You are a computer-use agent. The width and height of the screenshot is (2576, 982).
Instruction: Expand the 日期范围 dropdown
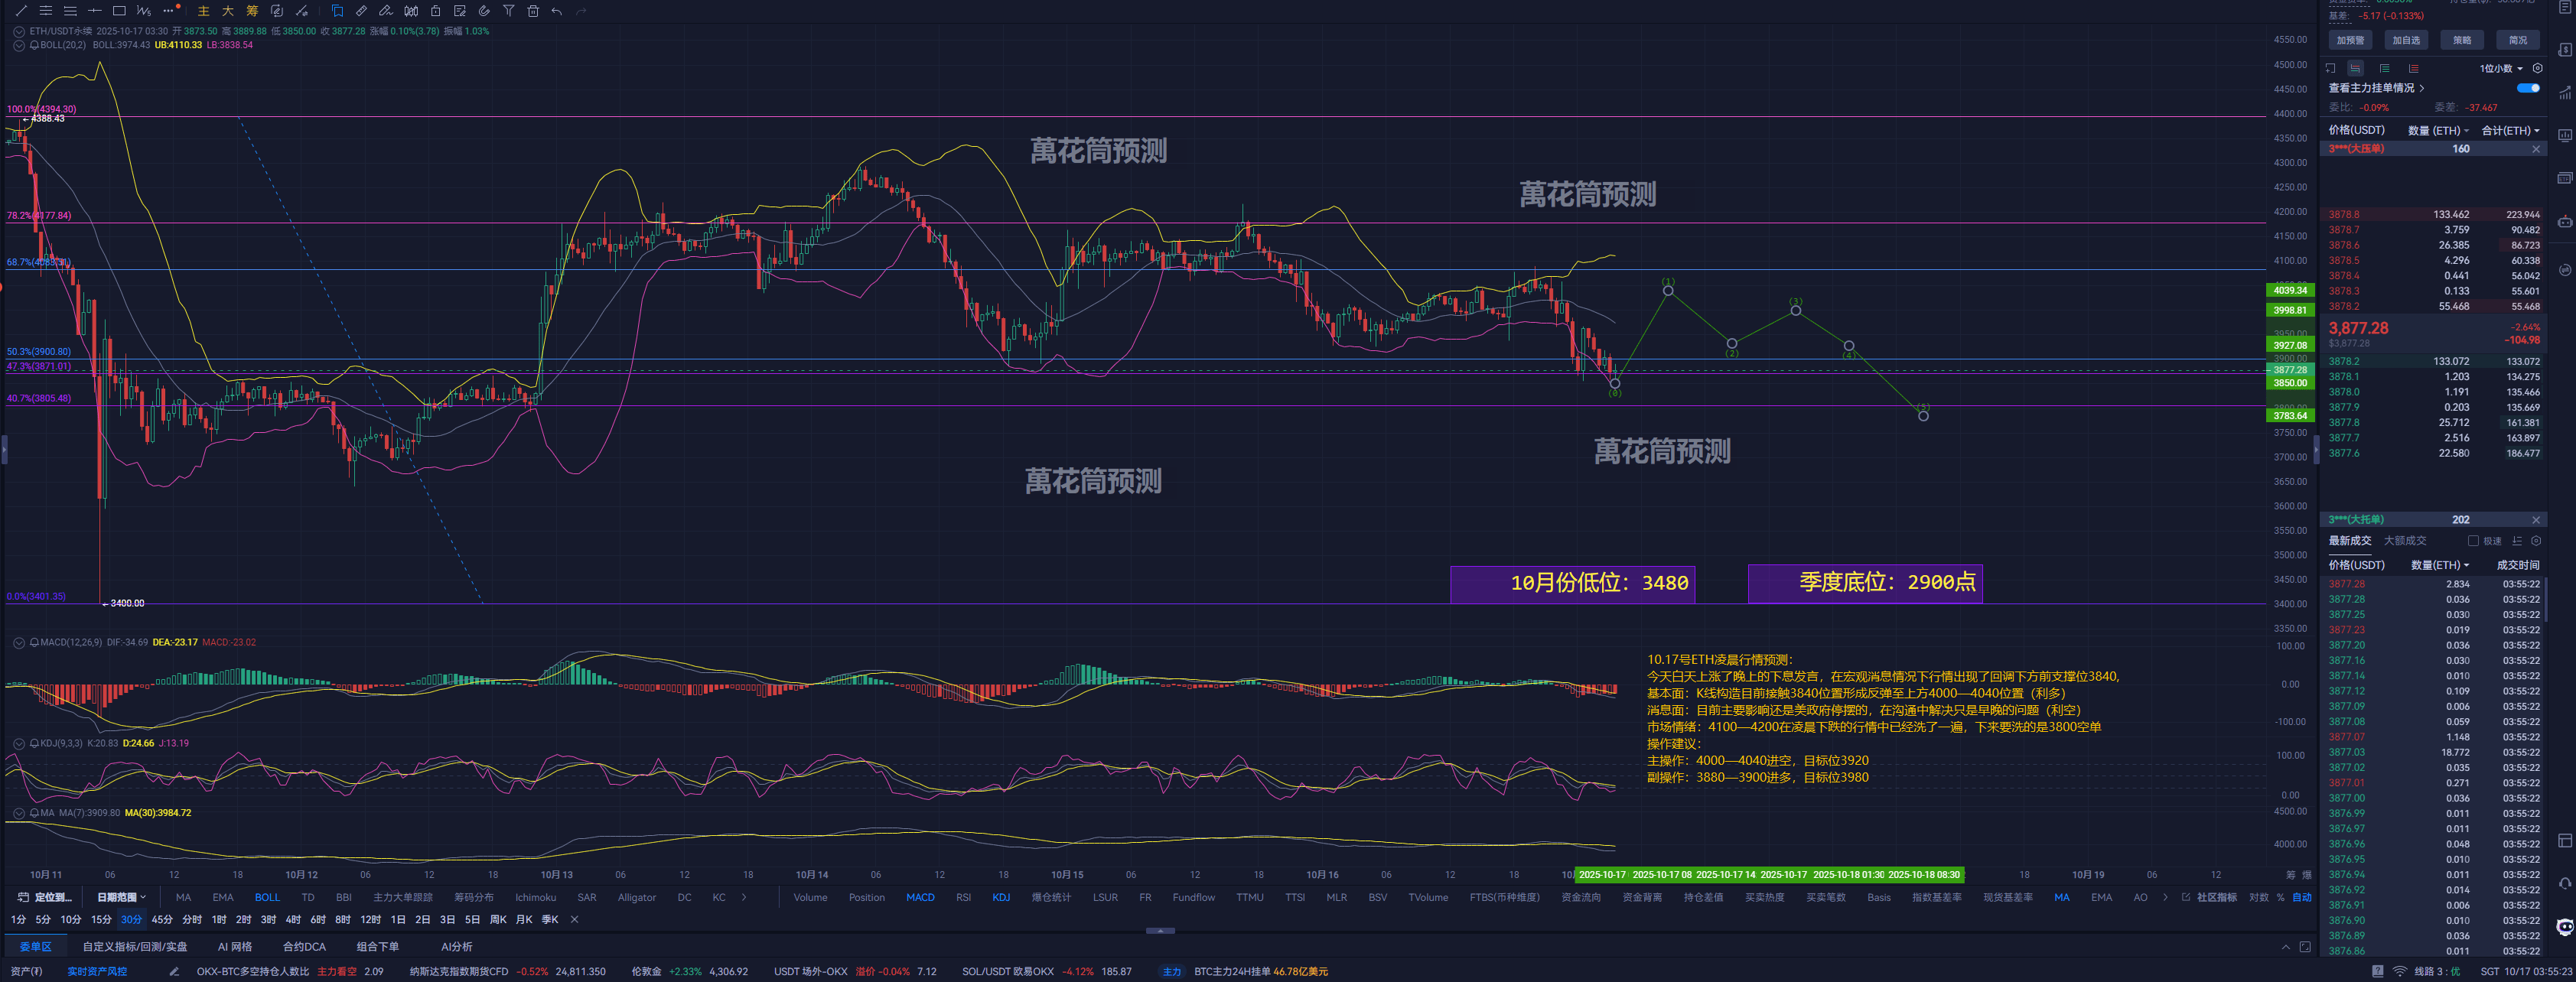tap(121, 897)
